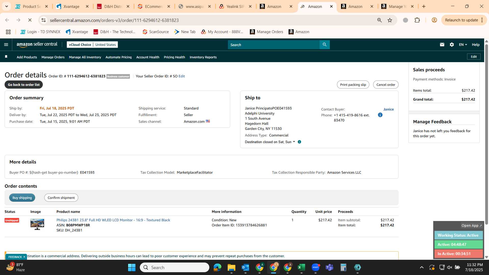Image resolution: width=489 pixels, height=275 pixels.
Task: Click the info icon beside Destination closed
Action: tap(299, 142)
